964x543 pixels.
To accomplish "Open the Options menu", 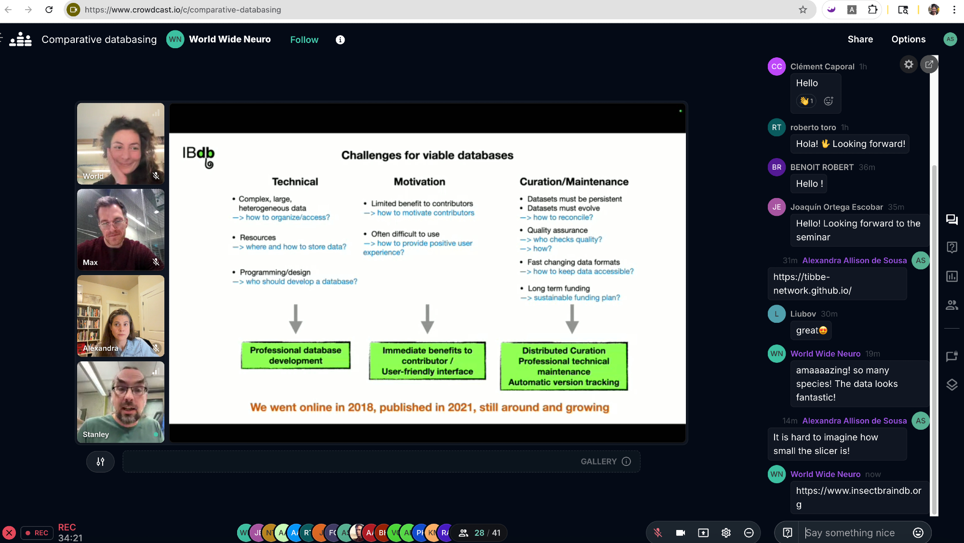I will click(908, 40).
